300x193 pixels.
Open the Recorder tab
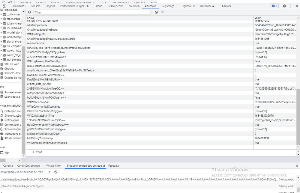pyautogui.click(x=207, y=6)
